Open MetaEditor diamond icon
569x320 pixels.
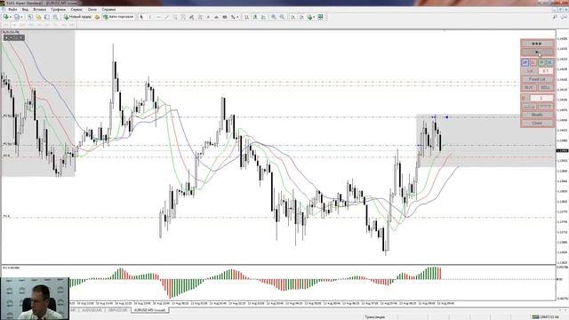pyautogui.click(x=97, y=17)
